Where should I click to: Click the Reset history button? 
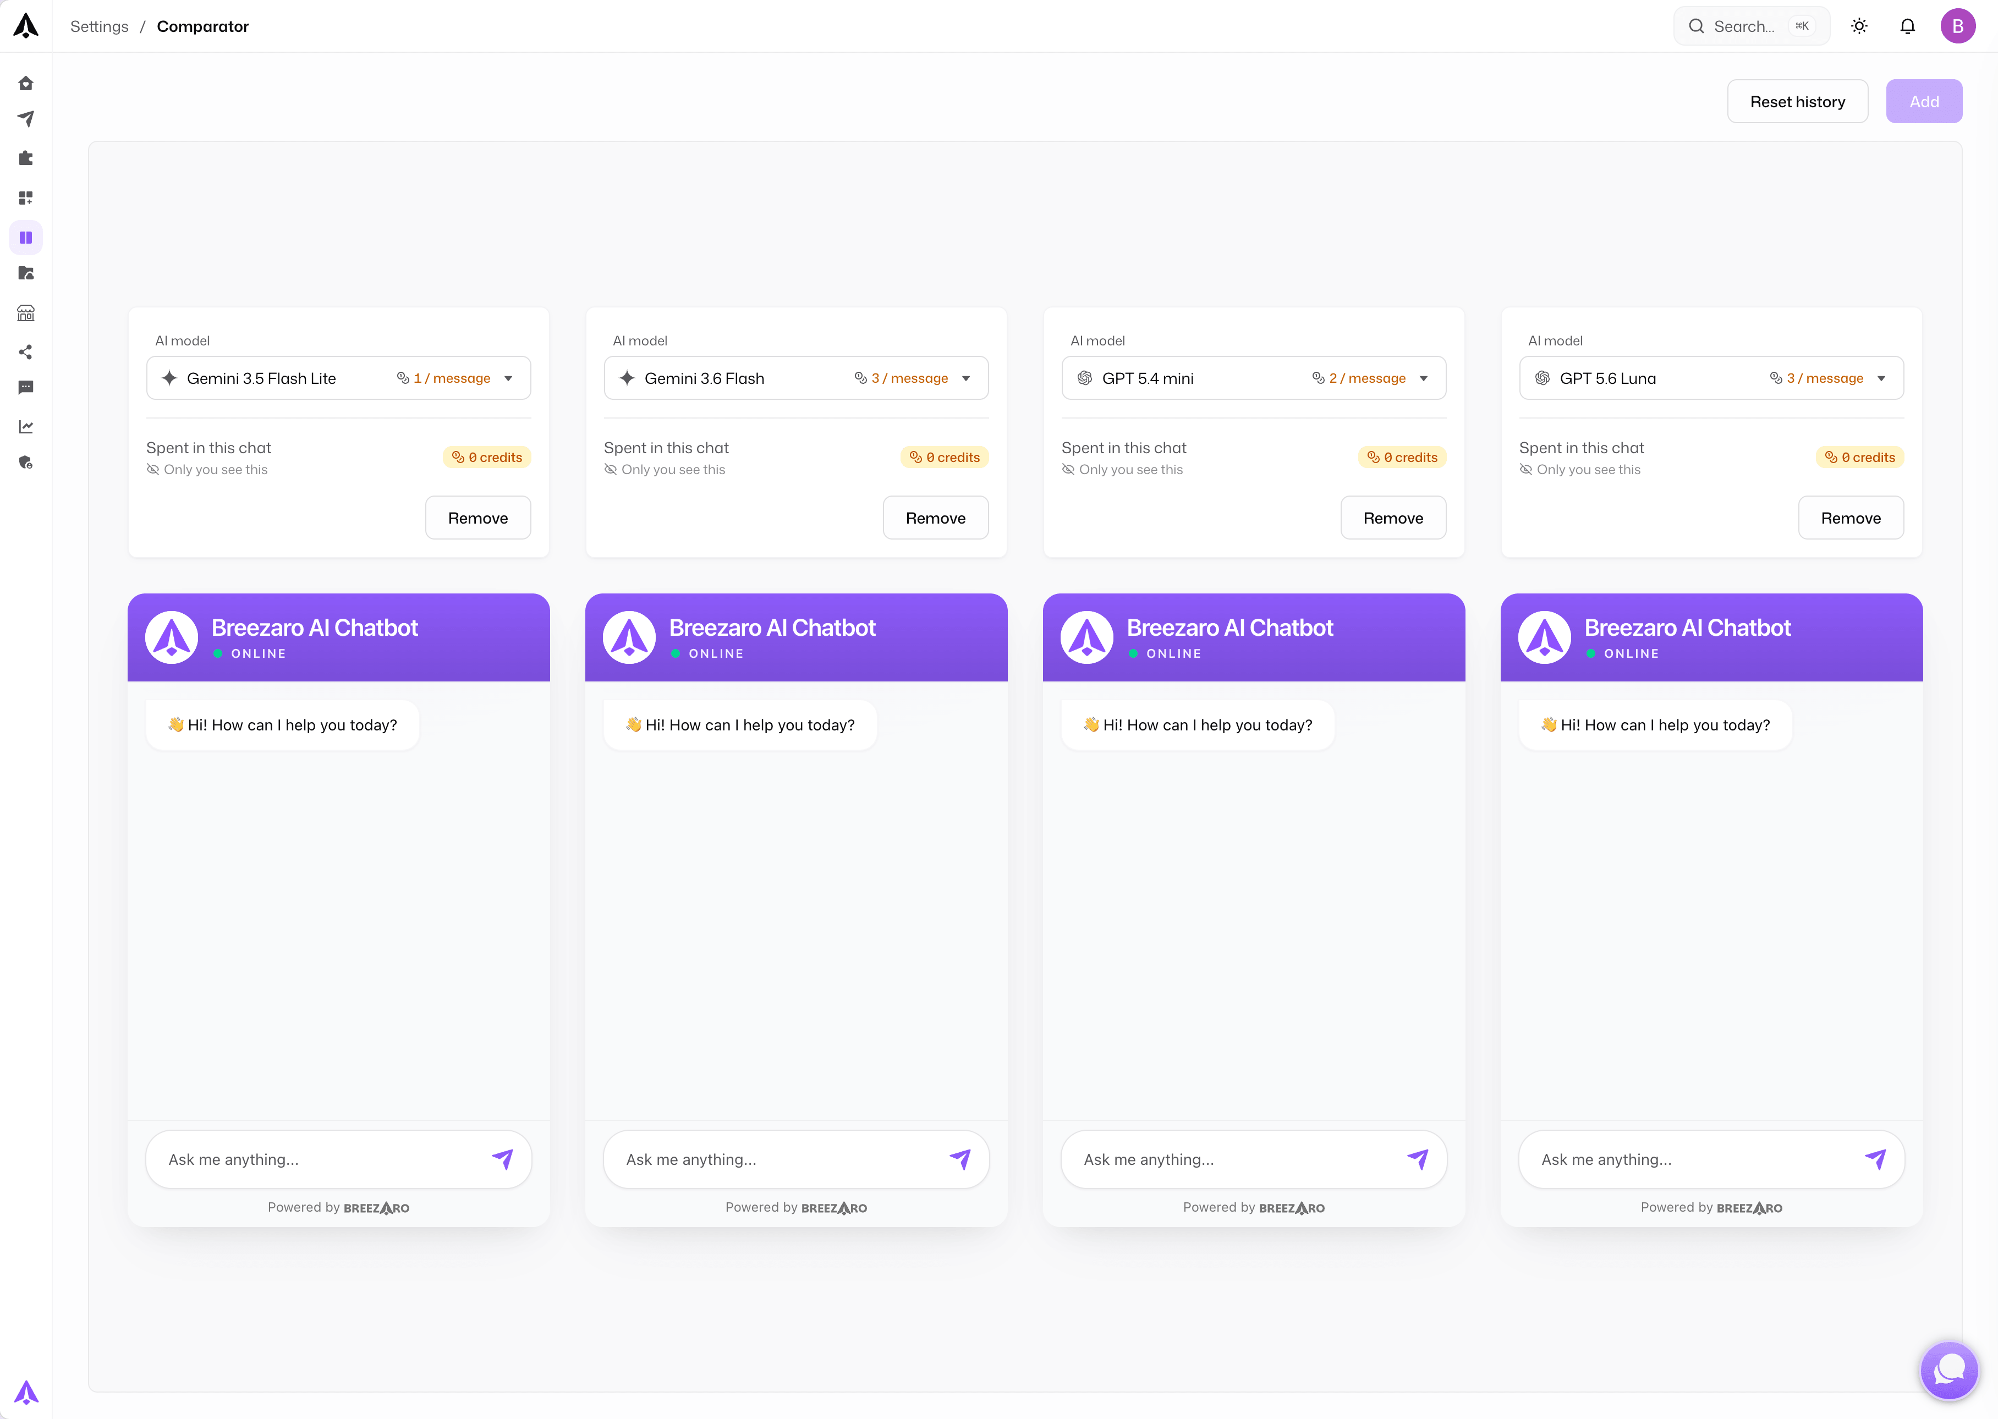coord(1797,101)
